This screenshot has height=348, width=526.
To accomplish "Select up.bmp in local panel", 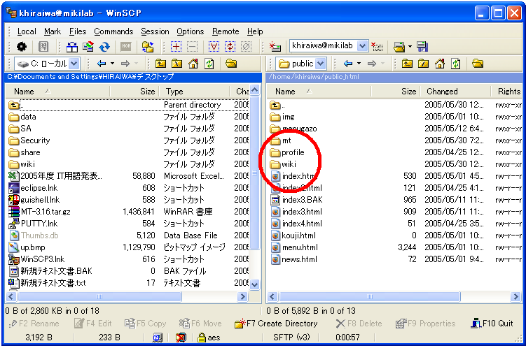I will point(27,247).
